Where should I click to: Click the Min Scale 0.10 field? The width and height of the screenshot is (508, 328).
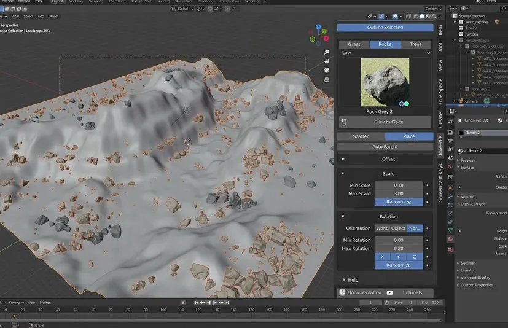399,185
